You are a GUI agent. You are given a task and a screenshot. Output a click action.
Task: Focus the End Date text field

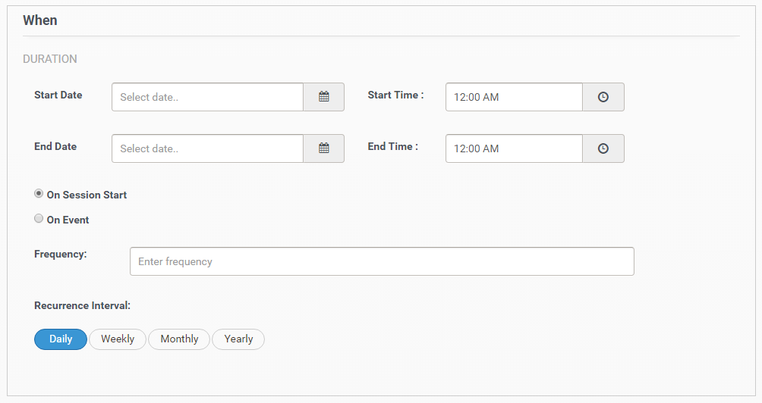tap(207, 148)
